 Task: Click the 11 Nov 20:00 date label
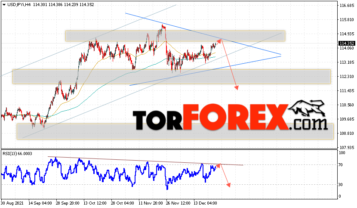click(150, 203)
